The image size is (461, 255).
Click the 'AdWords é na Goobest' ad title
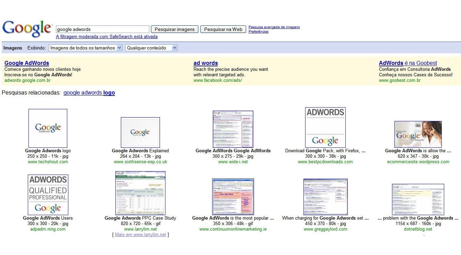[408, 63]
